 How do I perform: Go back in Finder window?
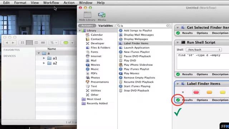pos(7,43)
